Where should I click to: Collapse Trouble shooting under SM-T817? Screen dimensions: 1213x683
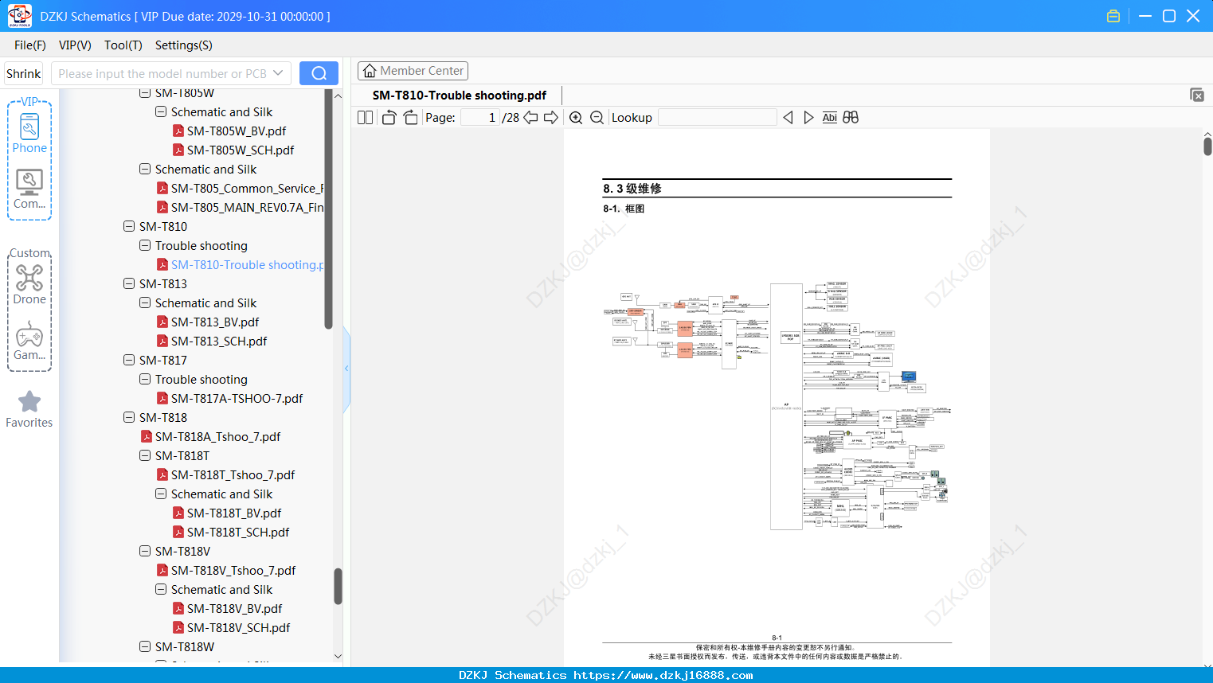click(x=145, y=379)
